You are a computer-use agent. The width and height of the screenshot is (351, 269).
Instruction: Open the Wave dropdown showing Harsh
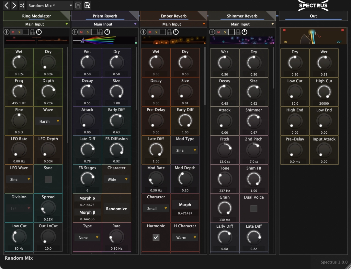pos(48,122)
